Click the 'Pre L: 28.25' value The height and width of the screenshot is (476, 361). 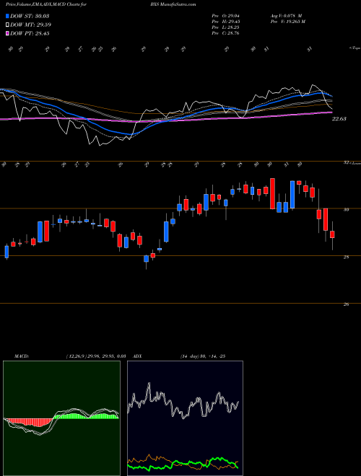click(225, 27)
